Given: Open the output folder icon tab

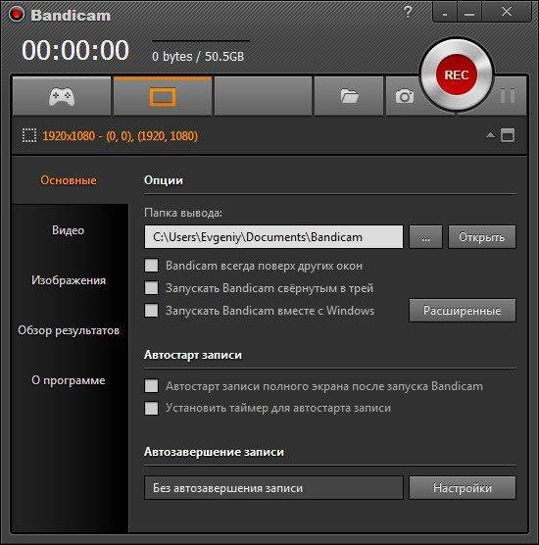Looking at the screenshot, I should (x=349, y=96).
